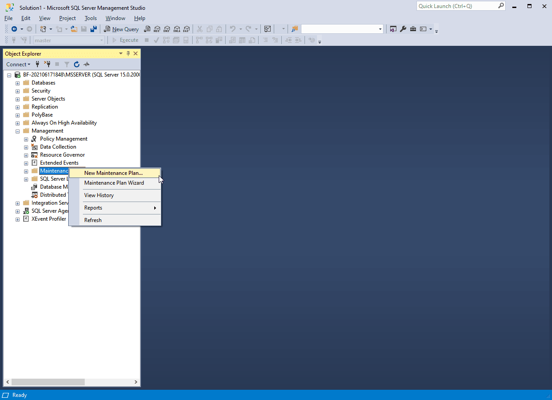This screenshot has width=552, height=400.
Task: Collapse the server root node
Action: point(9,75)
